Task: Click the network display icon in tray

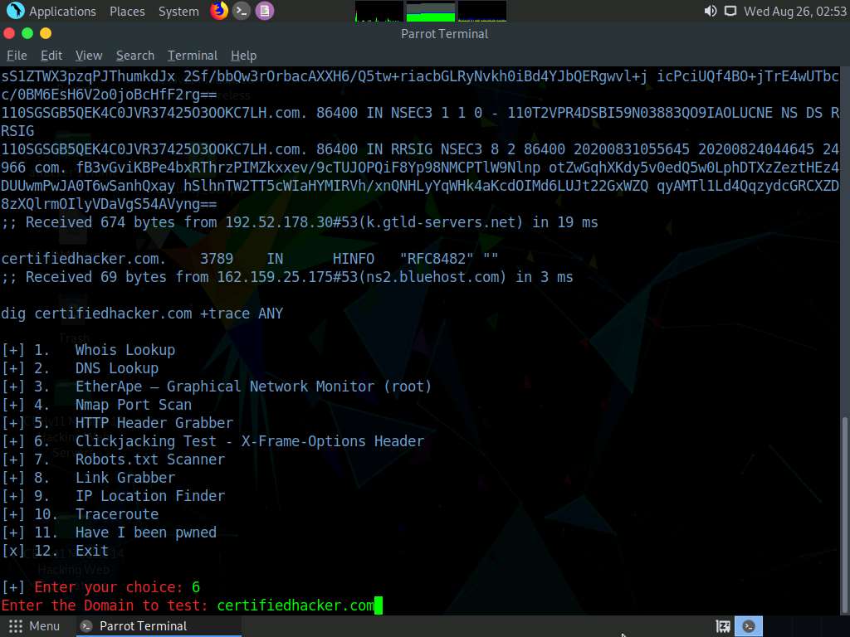Action: [x=730, y=11]
